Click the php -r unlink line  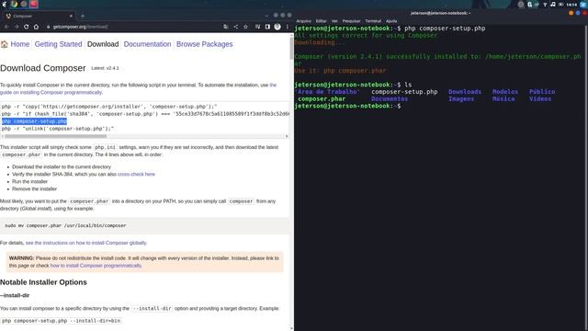pyautogui.click(x=57, y=129)
